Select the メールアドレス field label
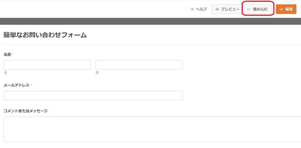 (x=16, y=85)
